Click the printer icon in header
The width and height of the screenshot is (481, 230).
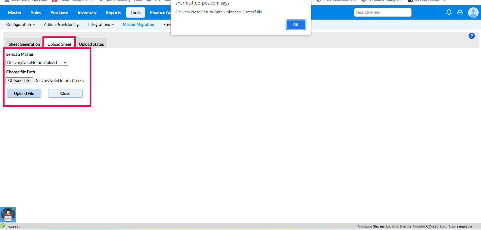pyautogui.click(x=460, y=13)
